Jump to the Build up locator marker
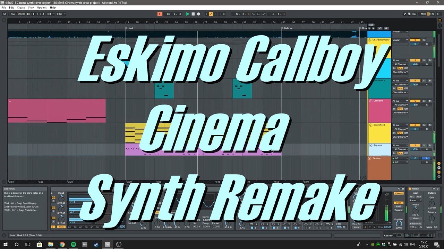The width and height of the screenshot is (444, 249). pos(287,28)
